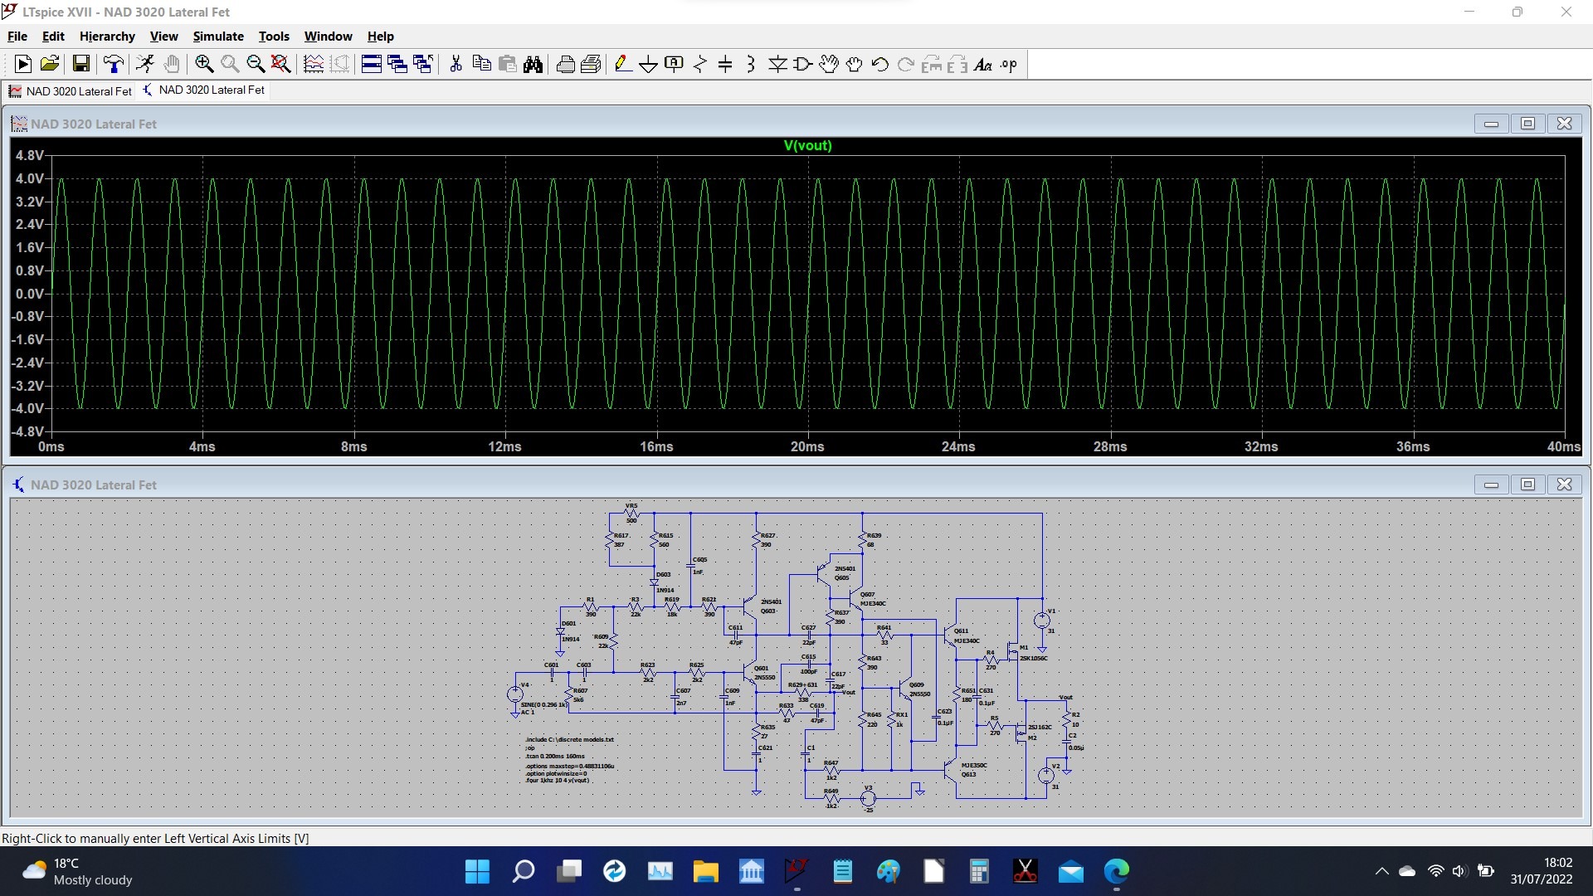
Task: Select the Diode placement tool
Action: [777, 64]
